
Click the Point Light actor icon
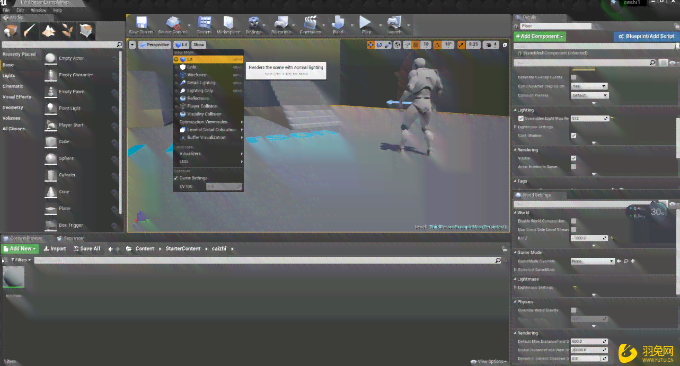point(50,108)
